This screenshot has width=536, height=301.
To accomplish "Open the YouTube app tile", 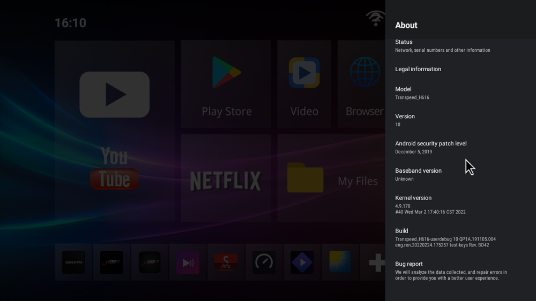I will pyautogui.click(x=114, y=131).
